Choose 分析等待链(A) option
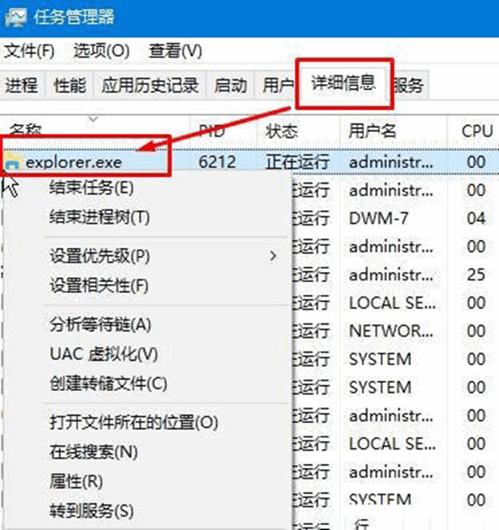Screen dimensions: 499x530 (x=100, y=324)
